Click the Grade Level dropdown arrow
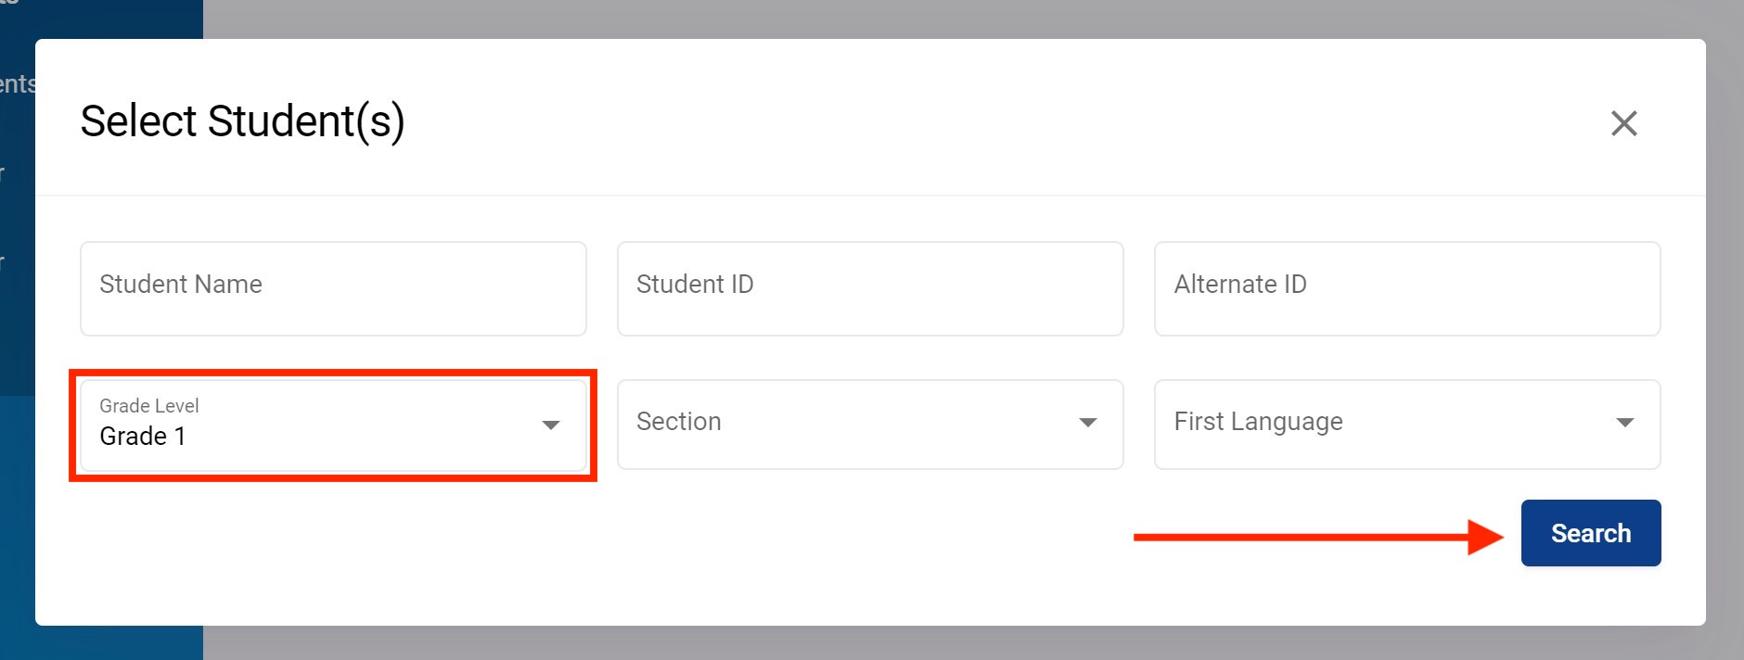This screenshot has width=1744, height=660. [x=551, y=425]
